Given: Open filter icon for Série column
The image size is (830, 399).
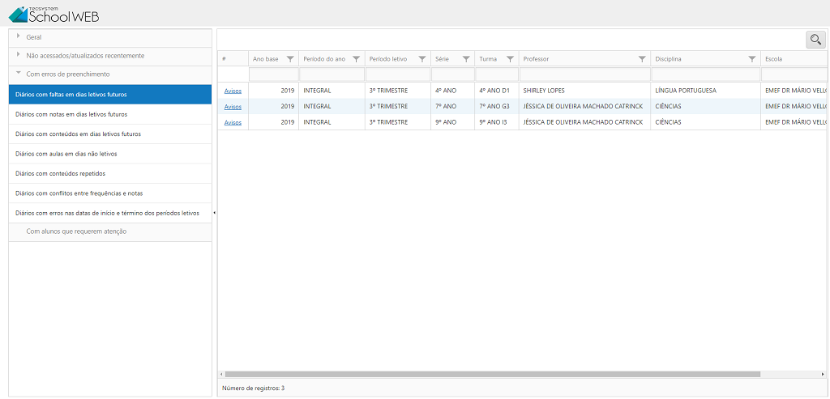Looking at the screenshot, I should tap(466, 59).
